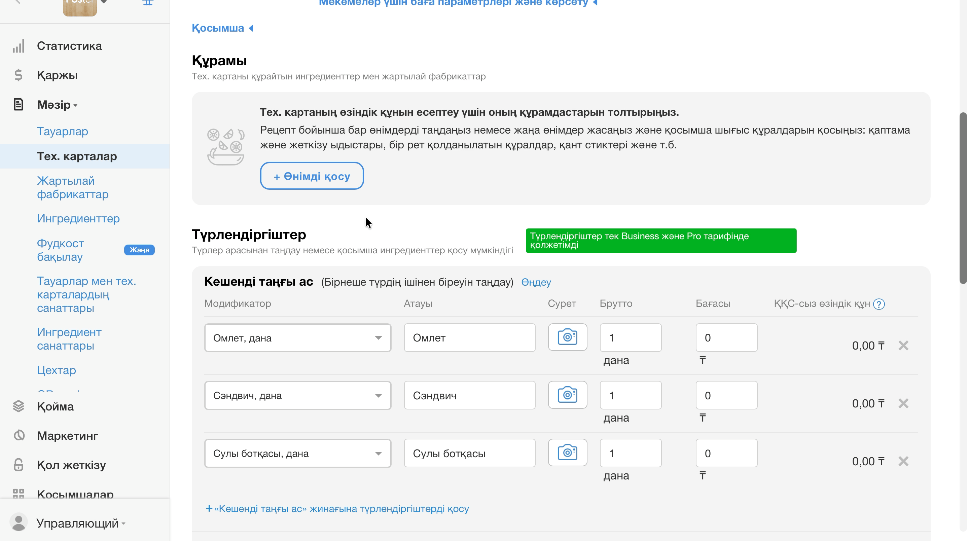The height and width of the screenshot is (541, 969).
Task: Click the document icon next to Мәзір
Action: [x=19, y=105]
